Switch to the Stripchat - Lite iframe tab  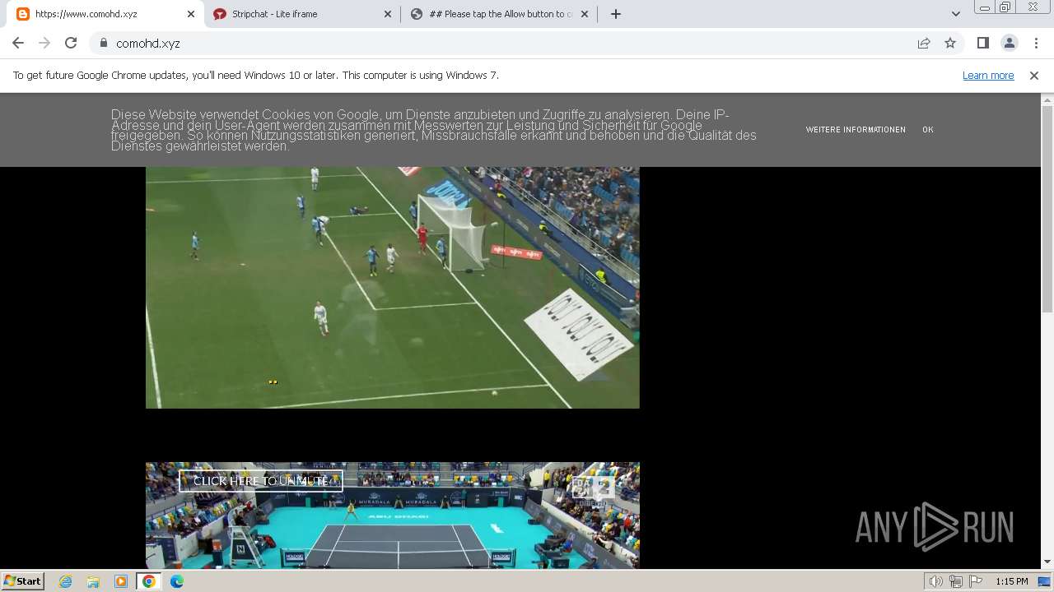pyautogui.click(x=301, y=14)
